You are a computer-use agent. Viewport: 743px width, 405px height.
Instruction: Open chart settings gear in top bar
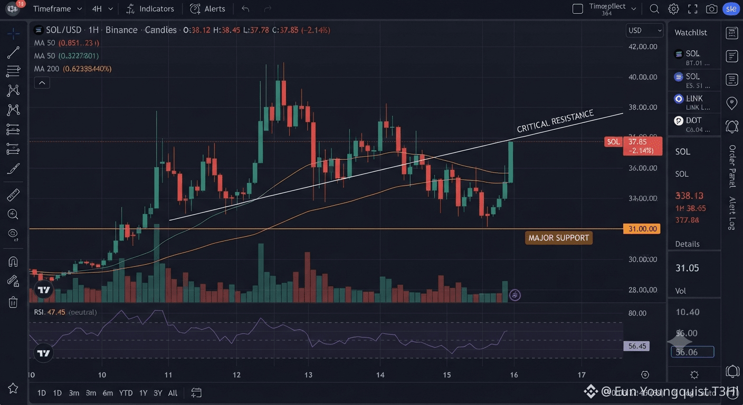(x=673, y=8)
